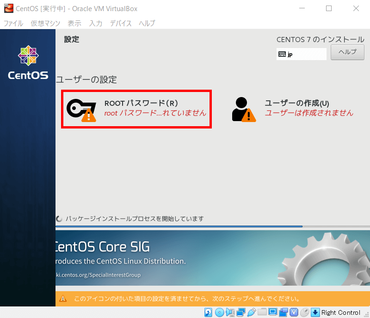Click the ヘルプ button in the installer

(x=347, y=52)
